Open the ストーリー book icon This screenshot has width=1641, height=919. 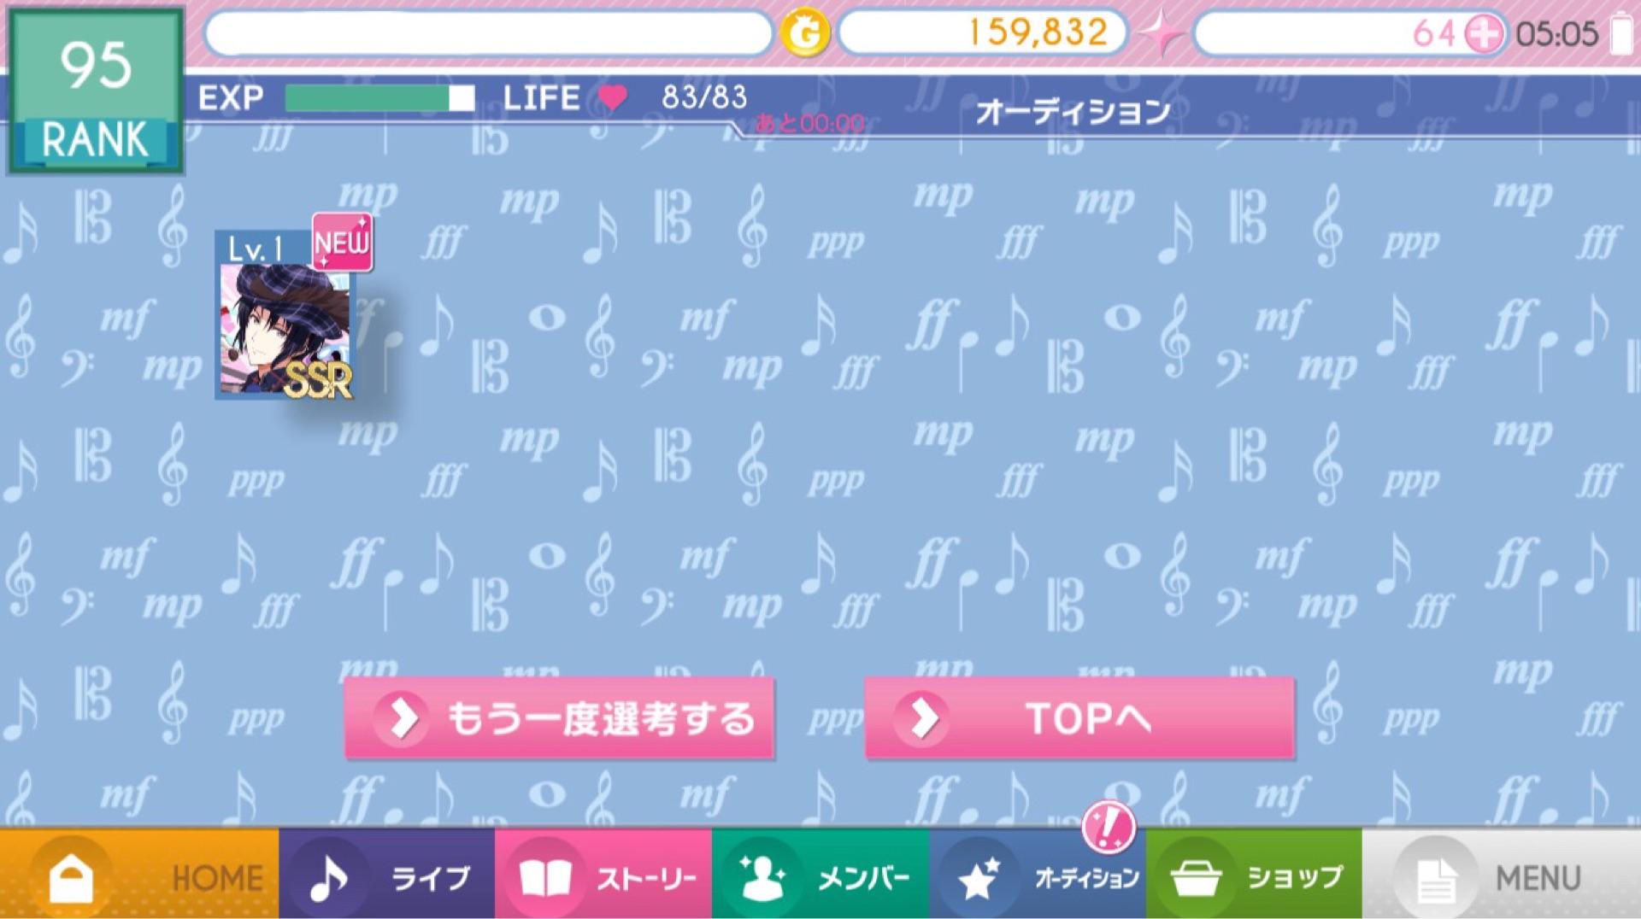pyautogui.click(x=545, y=878)
